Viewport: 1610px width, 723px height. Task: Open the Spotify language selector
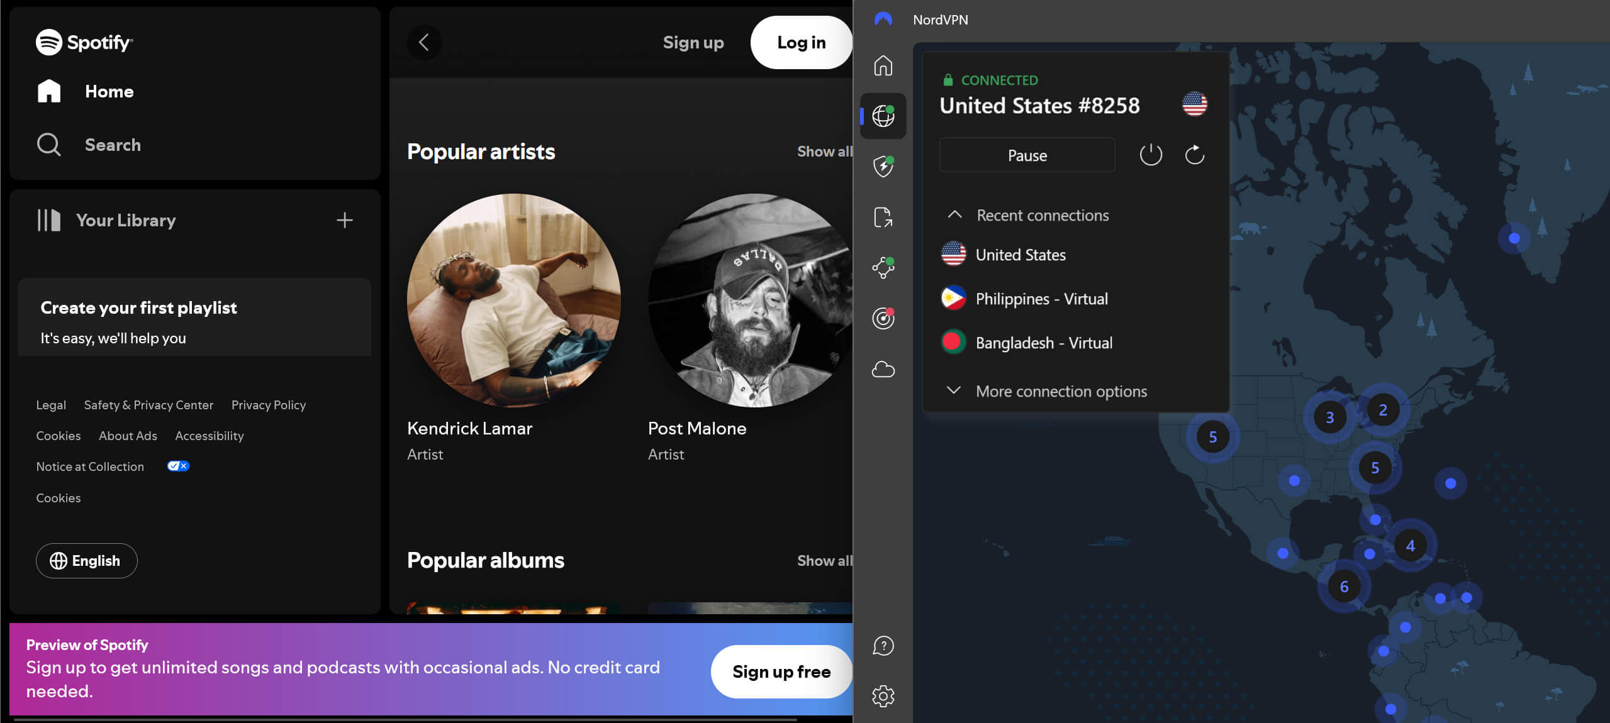pyautogui.click(x=86, y=560)
